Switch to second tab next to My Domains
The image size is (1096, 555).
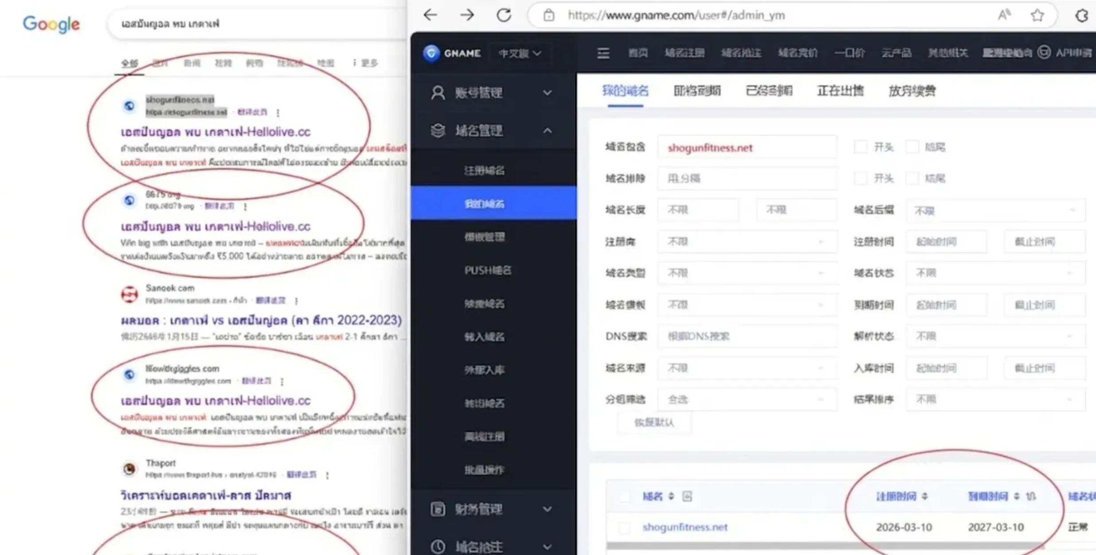pos(697,91)
